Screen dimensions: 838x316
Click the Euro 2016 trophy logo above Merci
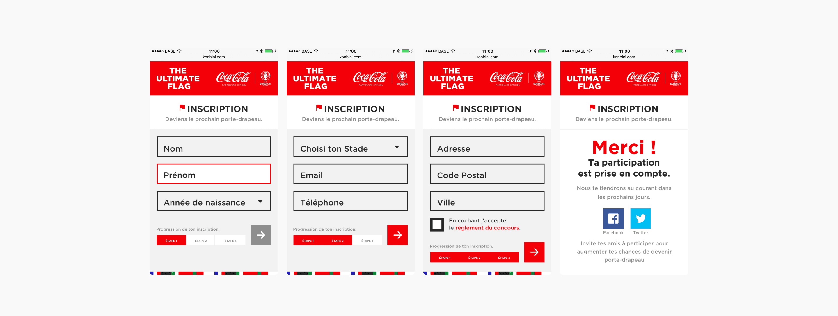pos(676,78)
